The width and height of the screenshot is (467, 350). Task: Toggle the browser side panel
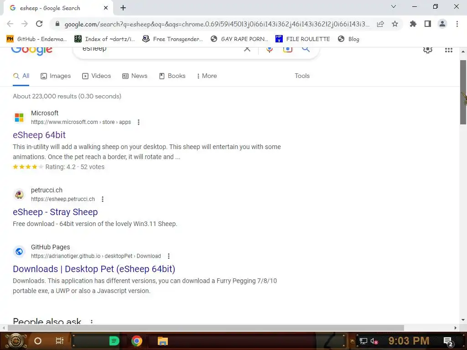pos(428,24)
